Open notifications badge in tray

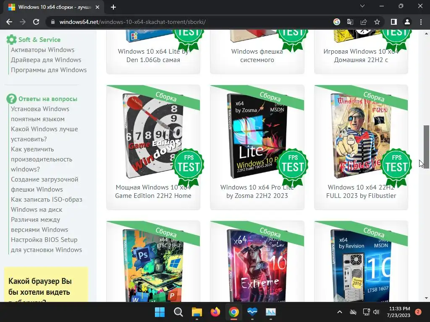418,312
